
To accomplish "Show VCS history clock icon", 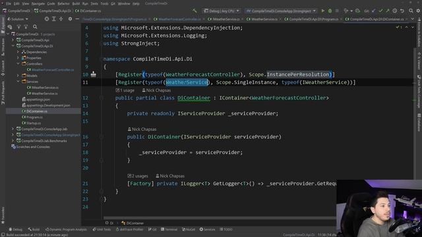I will tap(395, 11).
